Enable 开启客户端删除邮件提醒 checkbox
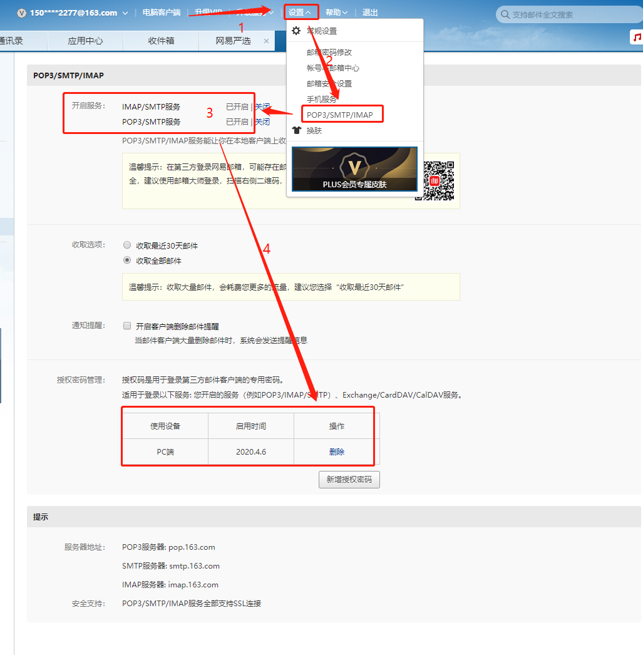Screen dimensions: 643x655 click(x=127, y=325)
